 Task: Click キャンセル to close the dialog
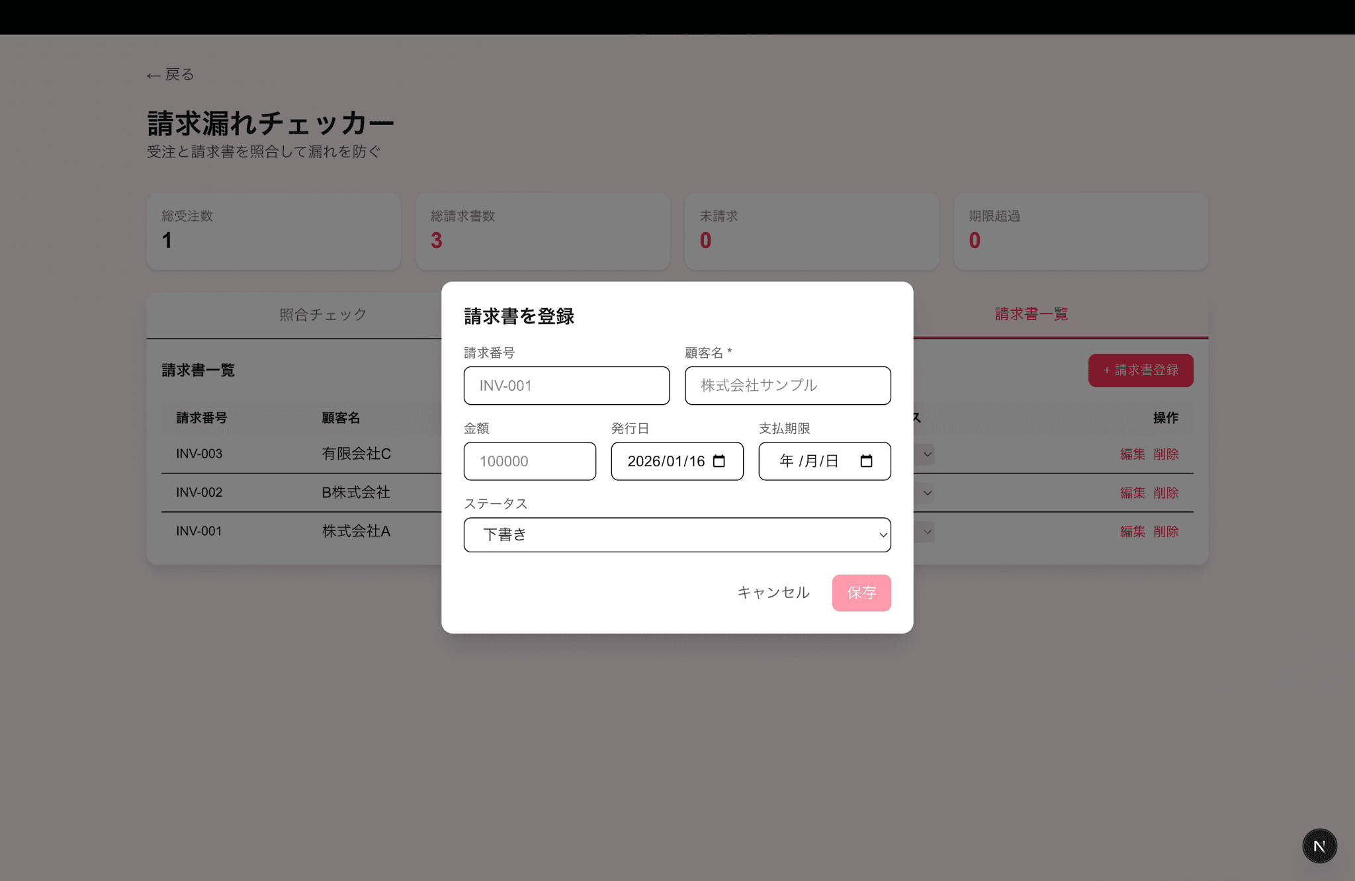tap(773, 593)
